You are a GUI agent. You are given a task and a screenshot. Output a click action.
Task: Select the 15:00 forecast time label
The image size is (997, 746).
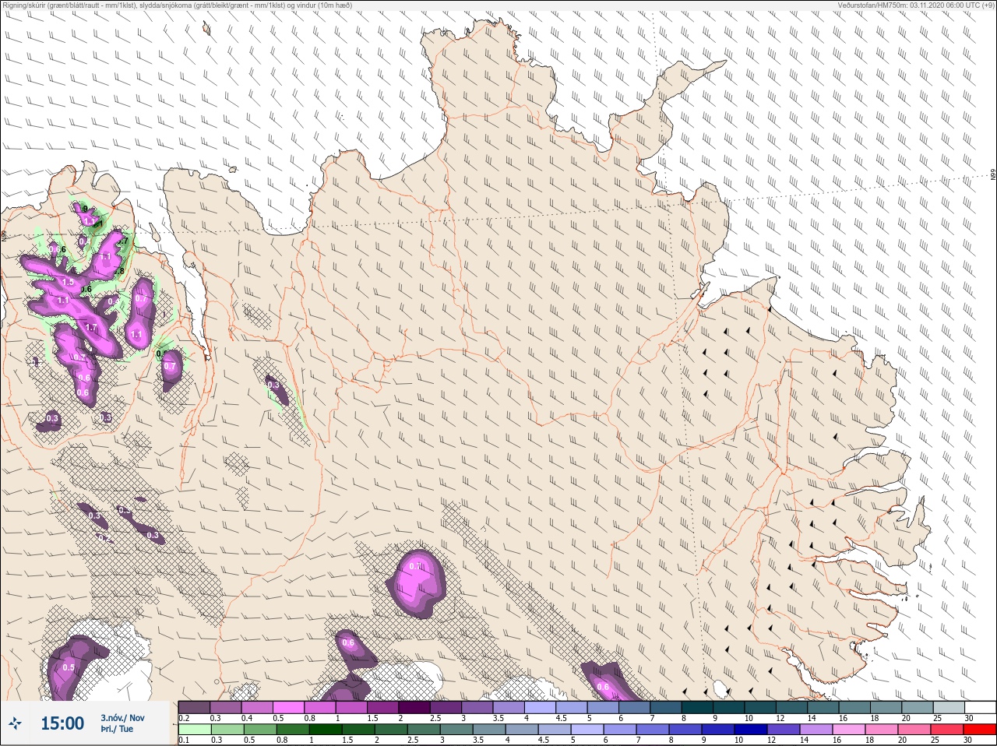click(62, 723)
